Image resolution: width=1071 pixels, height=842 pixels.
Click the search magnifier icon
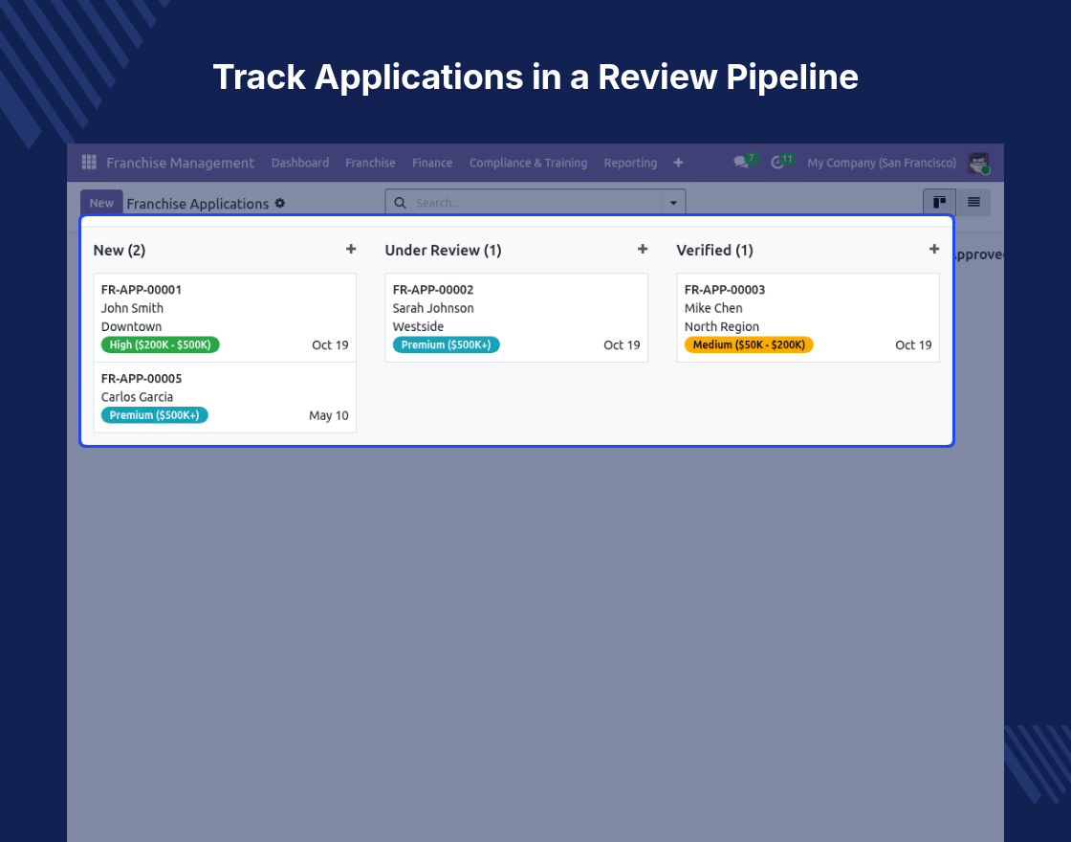click(x=401, y=203)
